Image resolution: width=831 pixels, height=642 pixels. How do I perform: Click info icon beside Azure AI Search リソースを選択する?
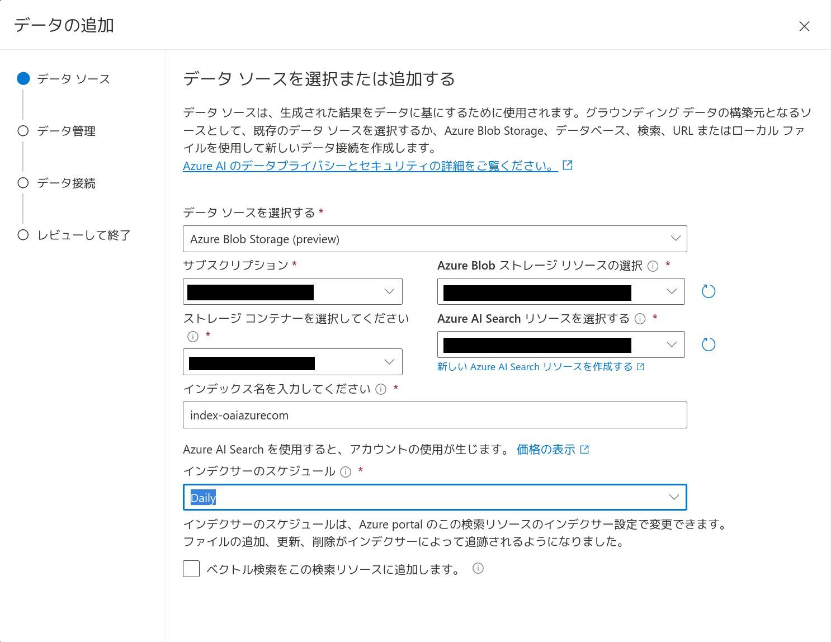pyautogui.click(x=640, y=319)
